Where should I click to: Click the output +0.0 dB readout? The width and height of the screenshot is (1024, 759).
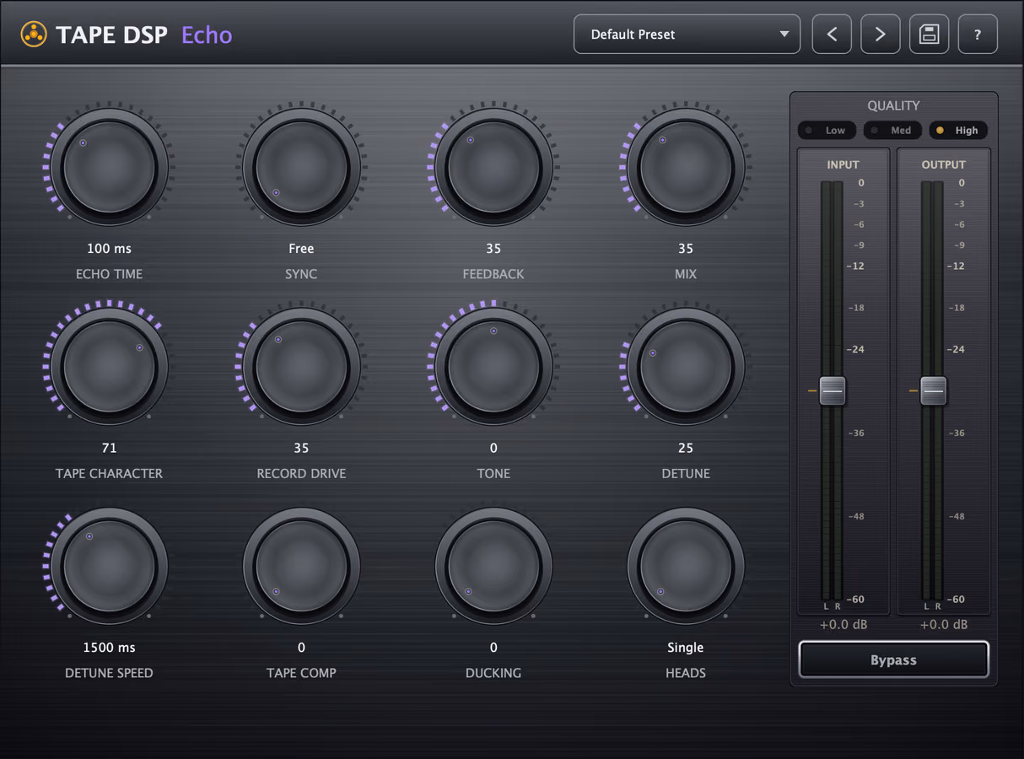tap(944, 625)
